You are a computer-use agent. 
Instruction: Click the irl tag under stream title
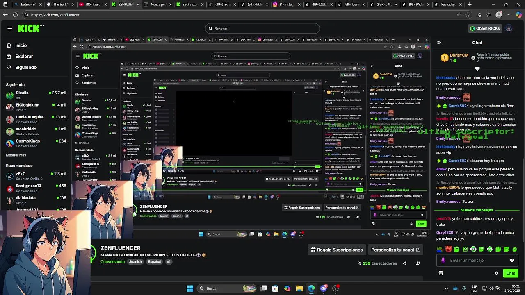click(x=169, y=261)
